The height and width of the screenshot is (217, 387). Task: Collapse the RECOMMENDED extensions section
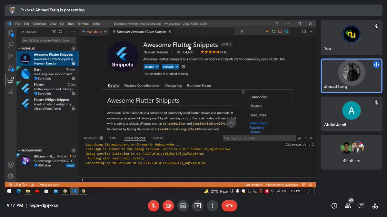click(x=19, y=150)
